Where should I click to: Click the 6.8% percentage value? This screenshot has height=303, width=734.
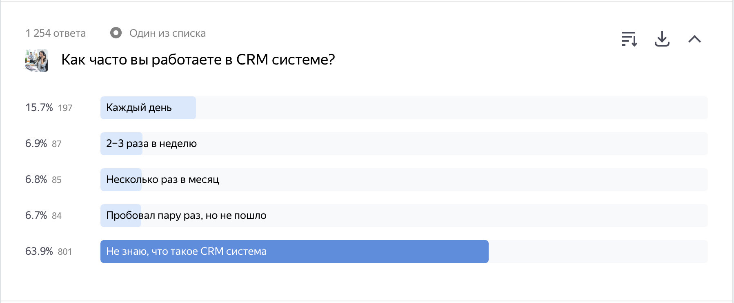tap(36, 179)
